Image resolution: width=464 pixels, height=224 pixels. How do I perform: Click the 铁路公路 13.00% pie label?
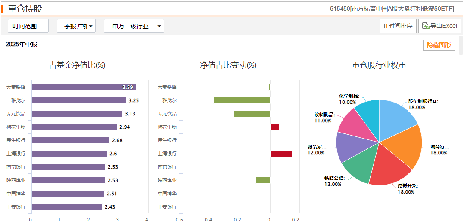tap(334, 181)
